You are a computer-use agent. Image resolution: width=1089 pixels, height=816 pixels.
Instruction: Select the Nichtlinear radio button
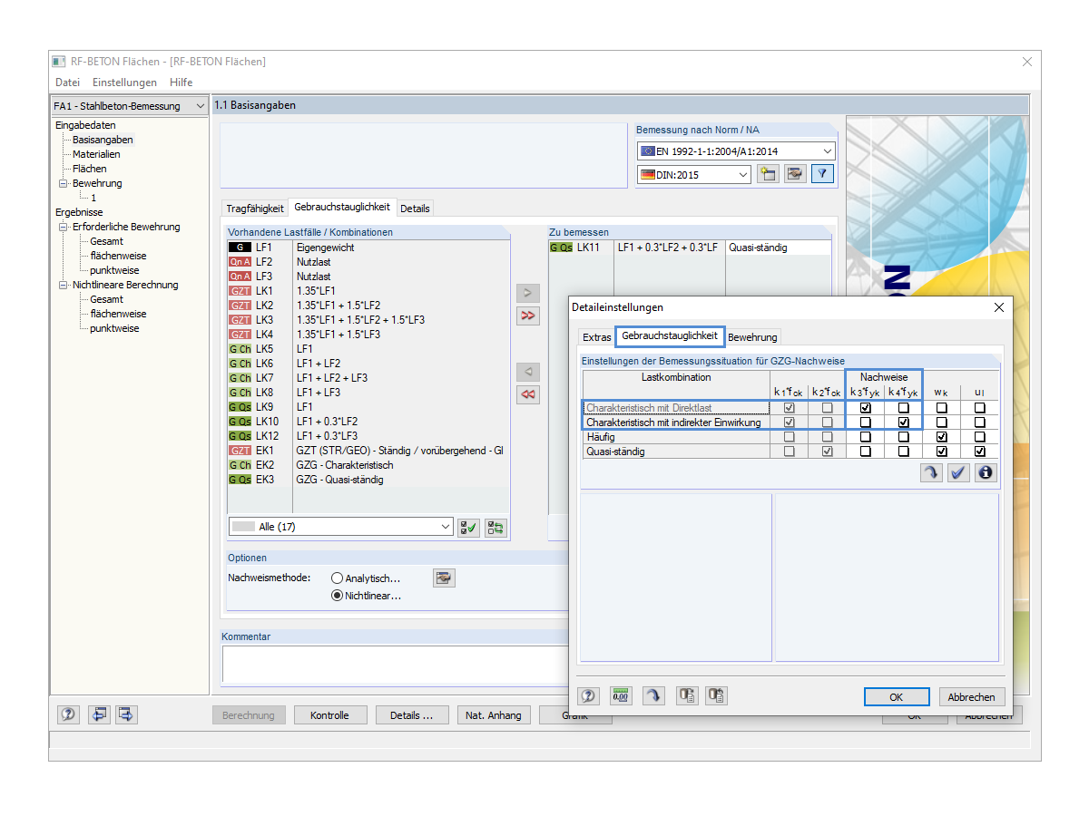338,596
